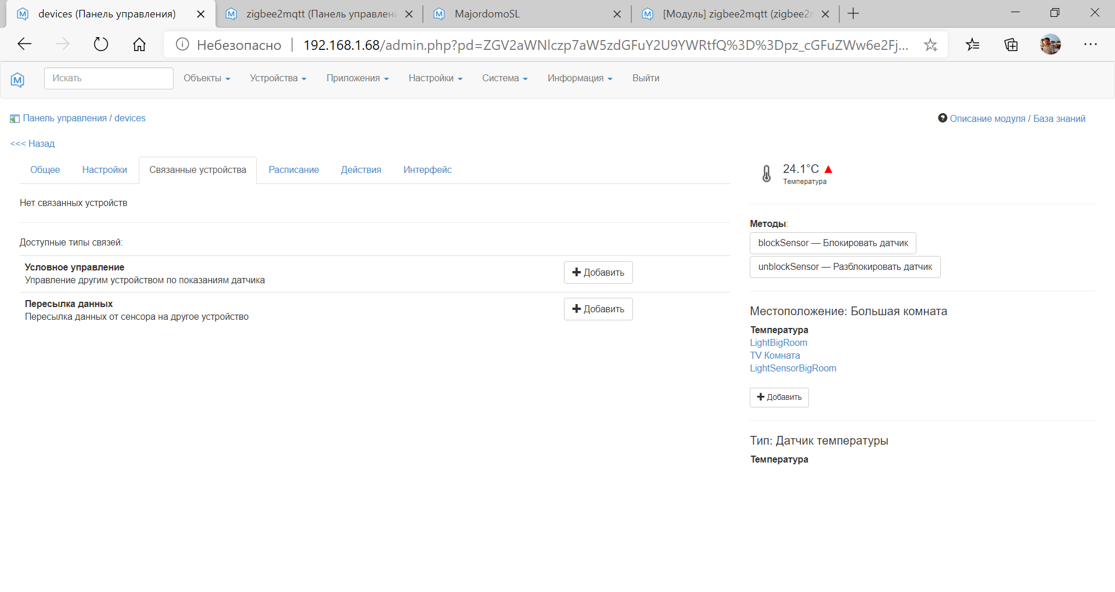This screenshot has height=592, width=1115.
Task: Open База знаний link
Action: pos(1059,118)
